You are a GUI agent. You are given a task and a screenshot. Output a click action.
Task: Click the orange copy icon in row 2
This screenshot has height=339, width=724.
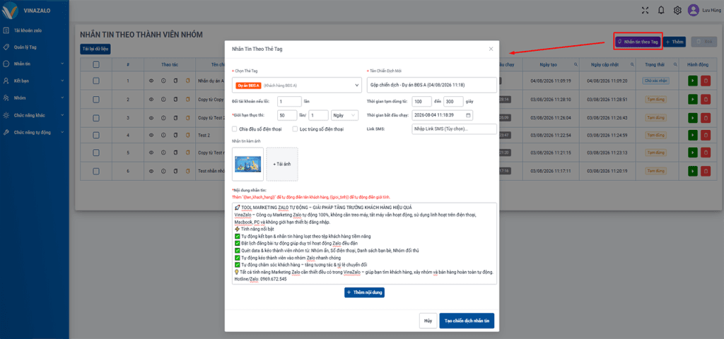[x=188, y=100]
